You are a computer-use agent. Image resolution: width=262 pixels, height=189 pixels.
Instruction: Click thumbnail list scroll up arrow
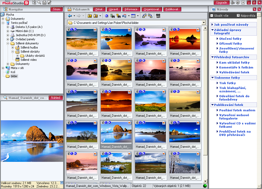tap(205, 28)
